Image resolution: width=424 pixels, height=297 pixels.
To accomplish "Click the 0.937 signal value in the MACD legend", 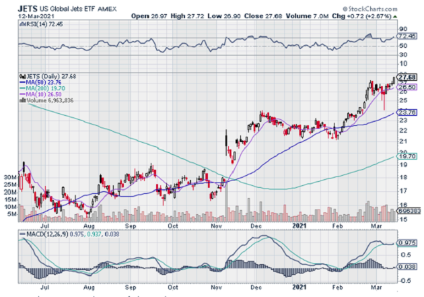I will coord(94,234).
